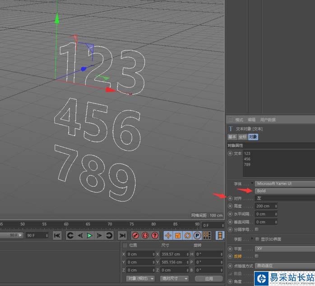This screenshot has height=286, width=315.
Task: Open the timeline filmstrip icon
Action: click(x=220, y=235)
